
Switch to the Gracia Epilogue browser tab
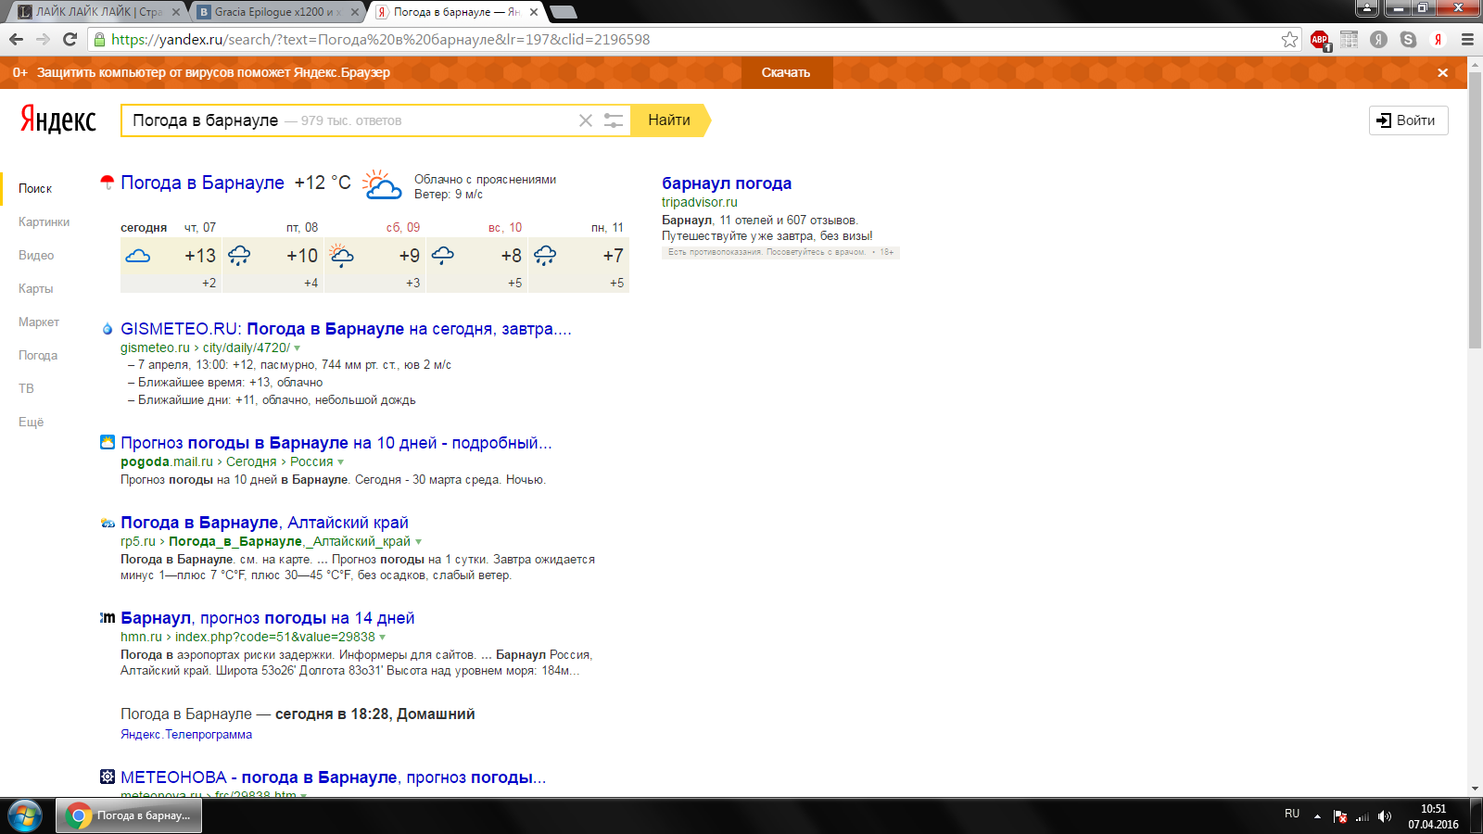278,12
